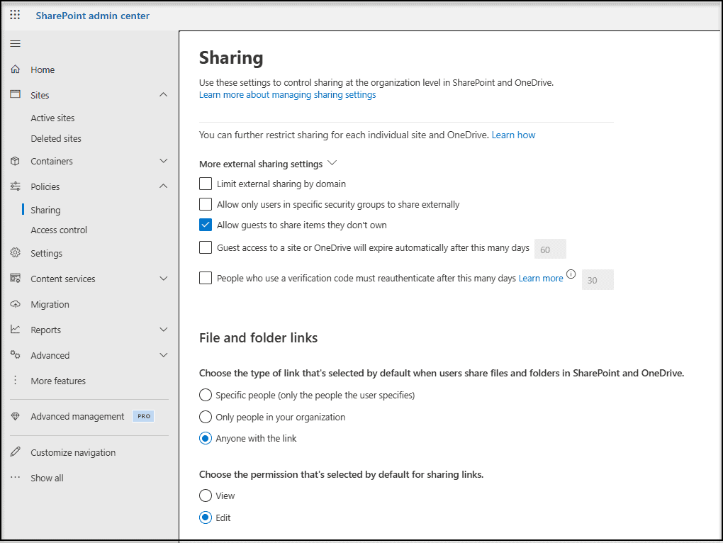Select the Specific people link option

206,395
